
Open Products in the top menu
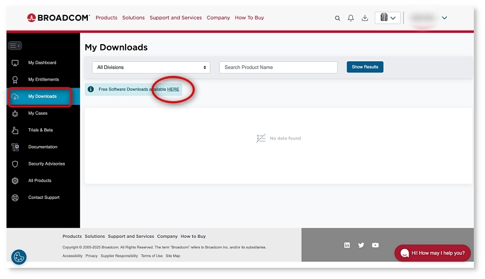coord(106,18)
